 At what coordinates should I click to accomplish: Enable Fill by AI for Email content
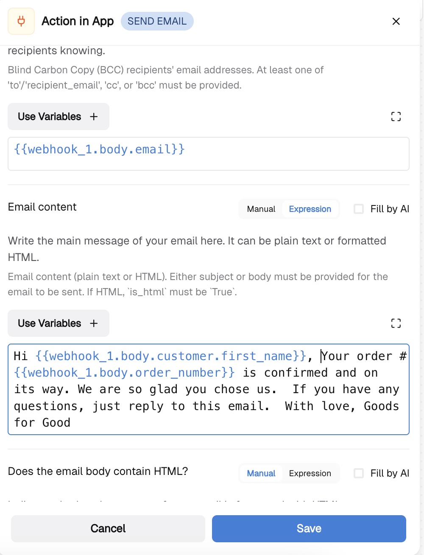click(359, 209)
